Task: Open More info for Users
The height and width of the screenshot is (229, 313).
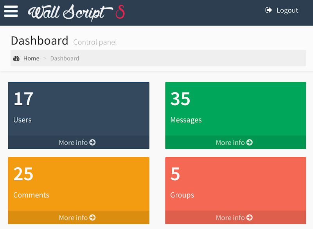Action: coord(79,142)
